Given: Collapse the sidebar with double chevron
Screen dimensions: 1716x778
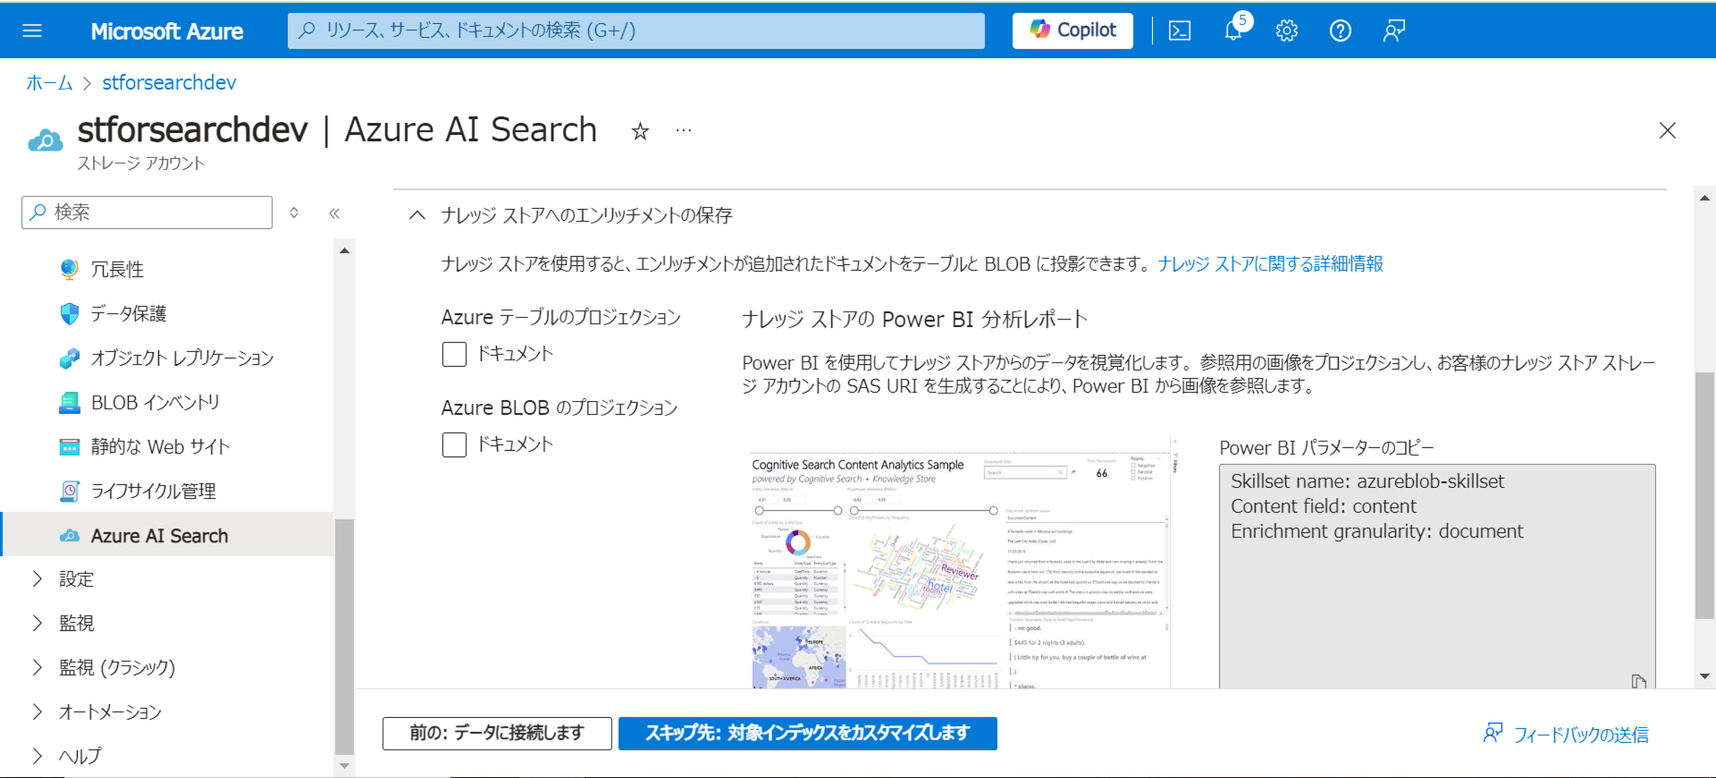Looking at the screenshot, I should click(x=335, y=213).
